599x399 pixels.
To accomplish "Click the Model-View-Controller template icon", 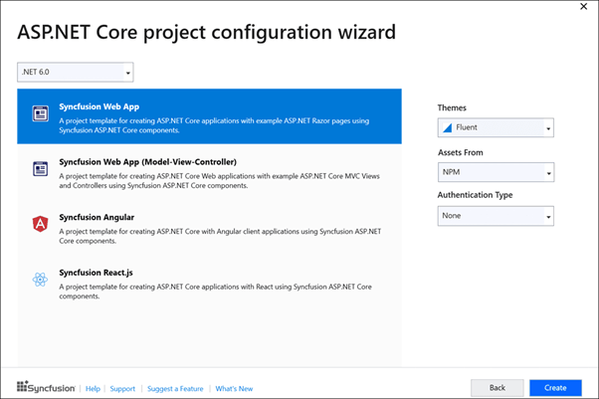I will (41, 169).
